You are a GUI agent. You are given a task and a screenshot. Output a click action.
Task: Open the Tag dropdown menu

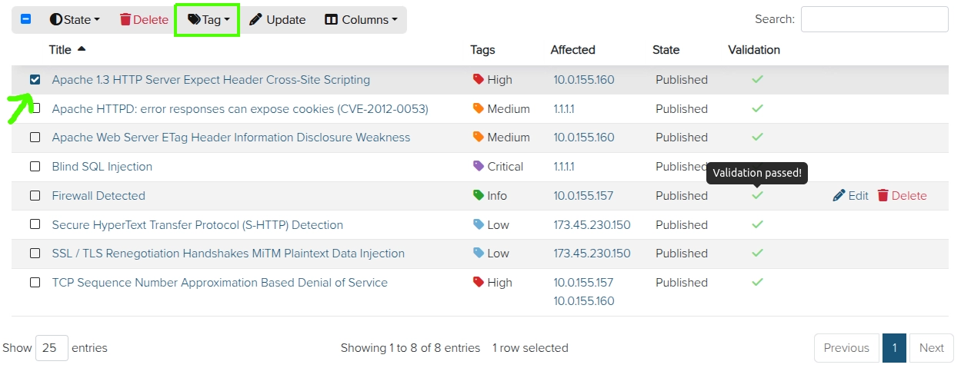click(x=208, y=20)
